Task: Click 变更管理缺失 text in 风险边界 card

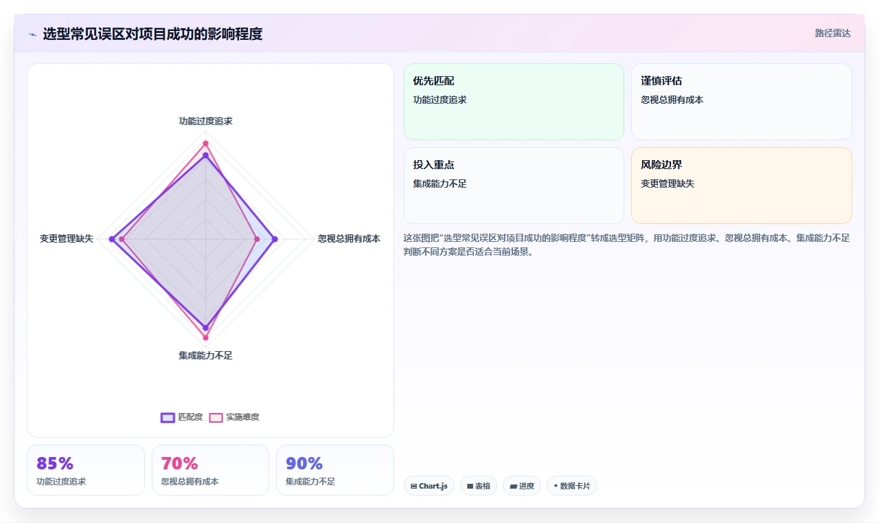Action: pyautogui.click(x=667, y=183)
